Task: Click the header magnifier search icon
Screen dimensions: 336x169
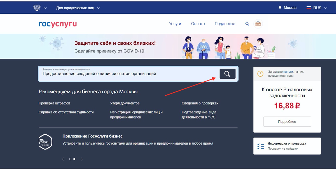Action: click(x=247, y=24)
